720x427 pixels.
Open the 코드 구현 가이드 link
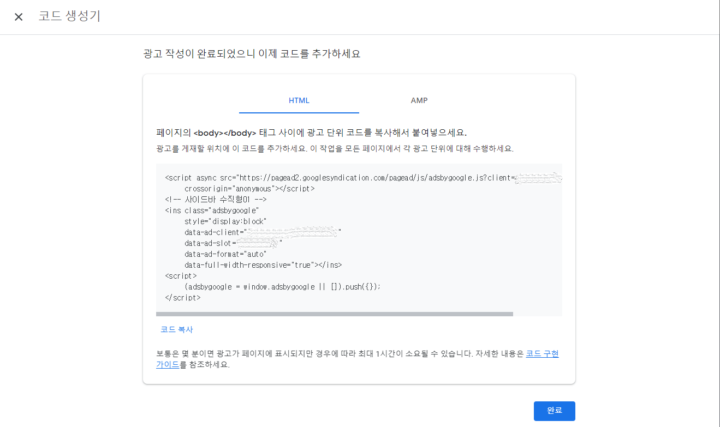(543, 353)
